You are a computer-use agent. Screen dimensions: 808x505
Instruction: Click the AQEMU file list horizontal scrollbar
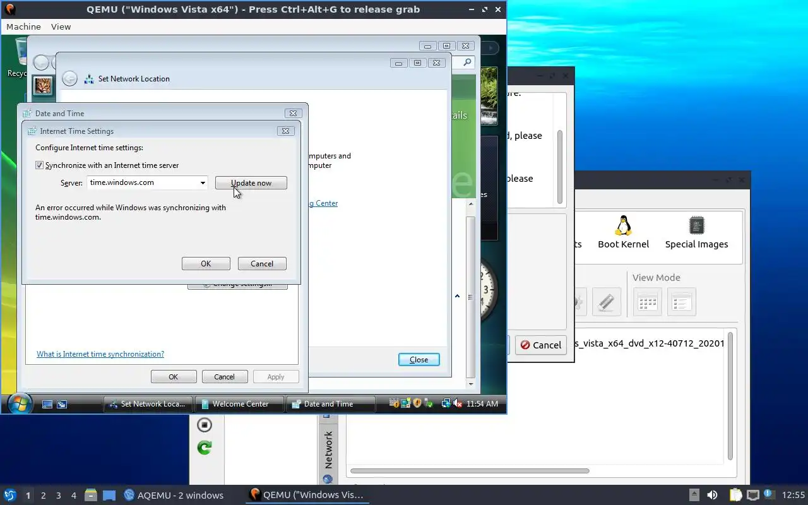(x=470, y=471)
